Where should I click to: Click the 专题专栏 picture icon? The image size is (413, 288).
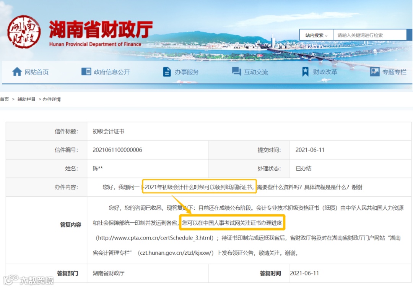pos(374,71)
